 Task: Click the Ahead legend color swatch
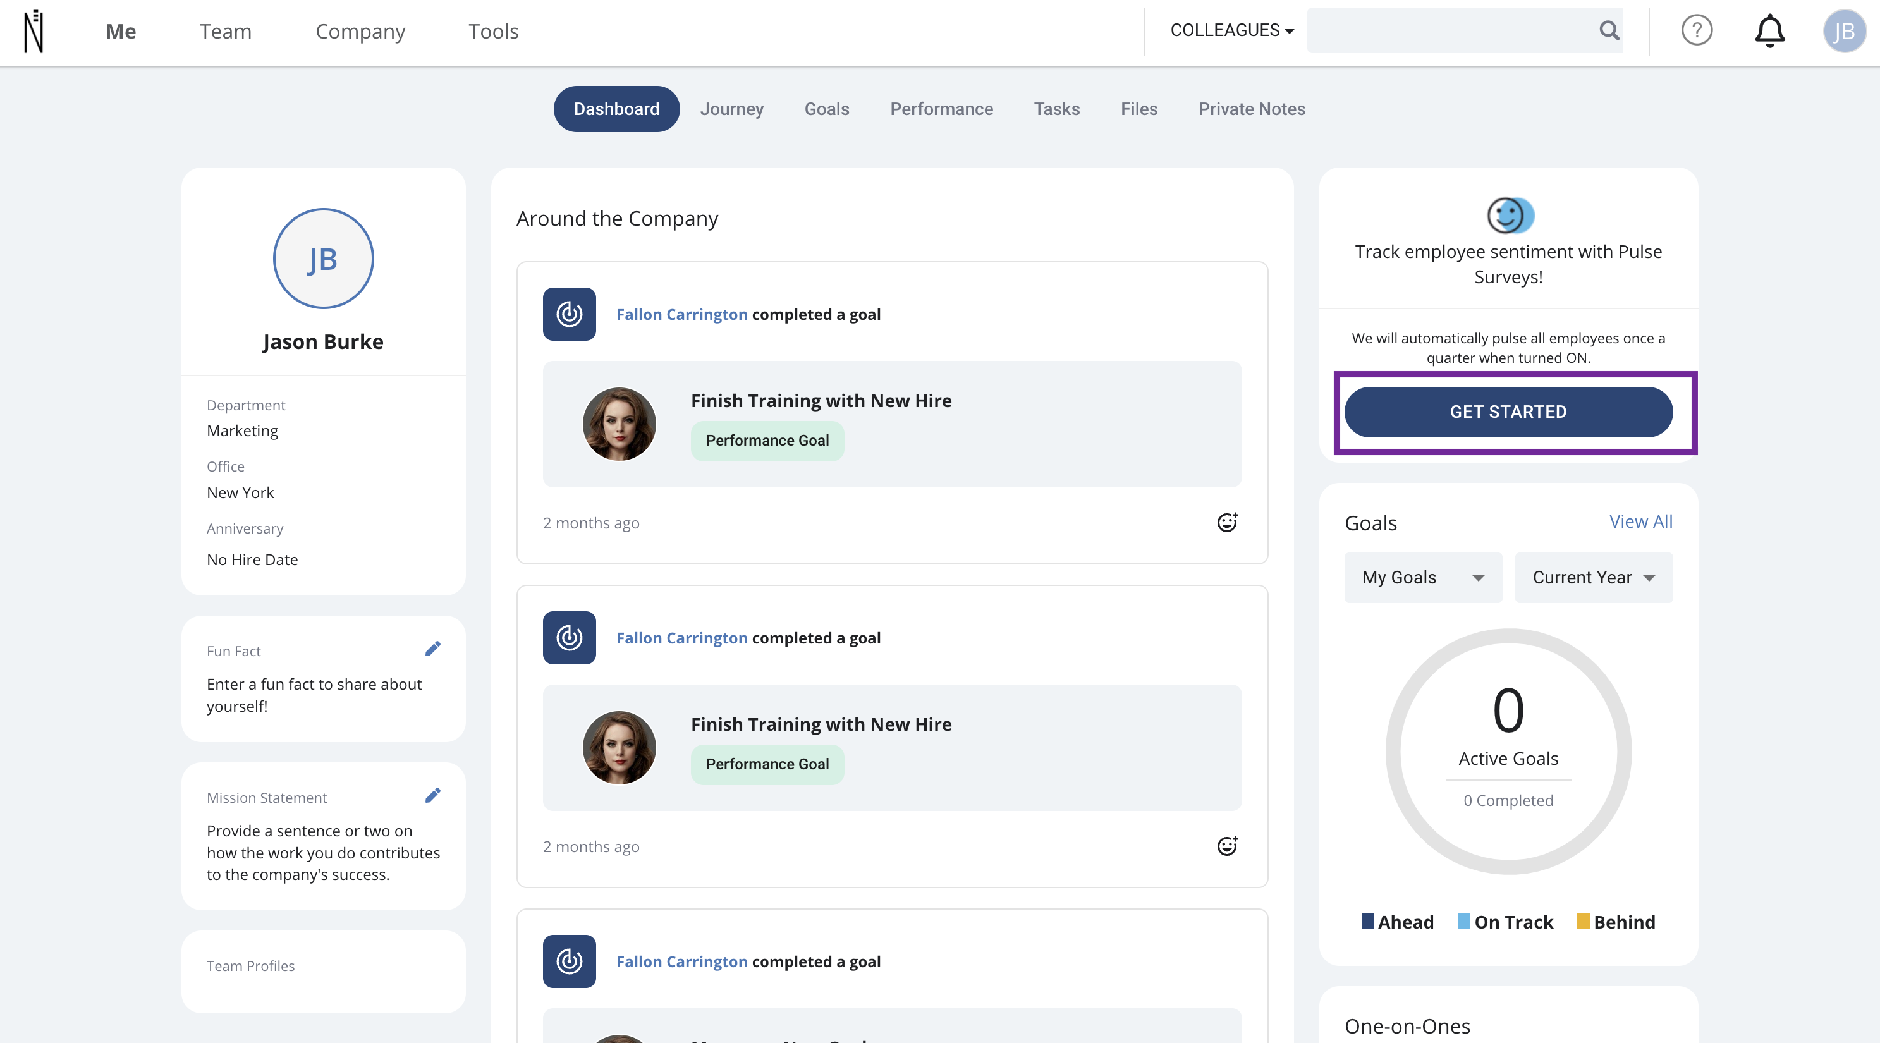tap(1368, 920)
